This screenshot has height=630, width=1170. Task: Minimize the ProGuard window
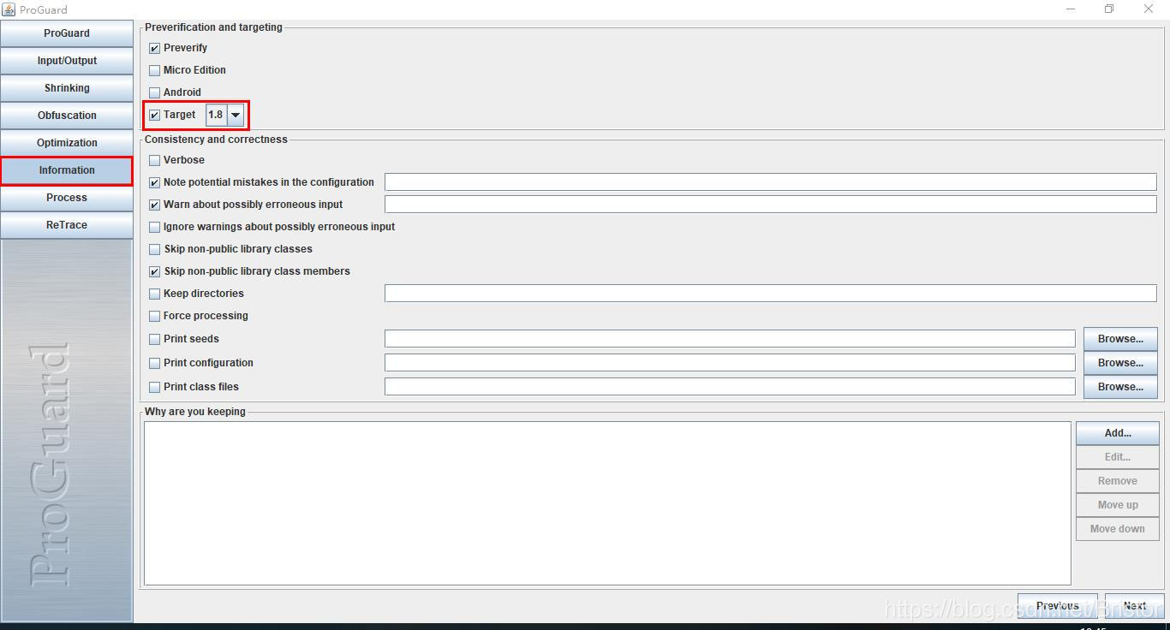pos(1072,9)
